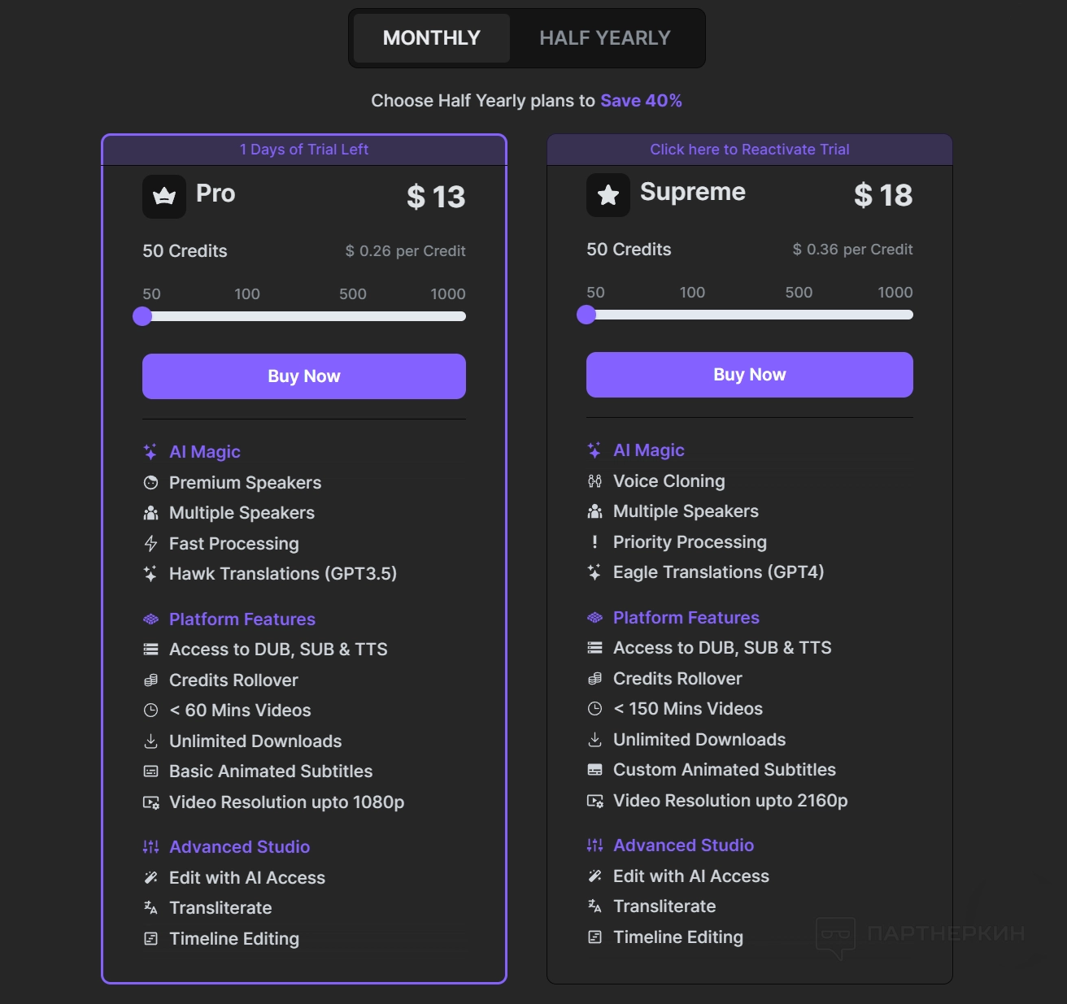Click the Pro Transliterate icon
The width and height of the screenshot is (1067, 1004).
point(150,908)
